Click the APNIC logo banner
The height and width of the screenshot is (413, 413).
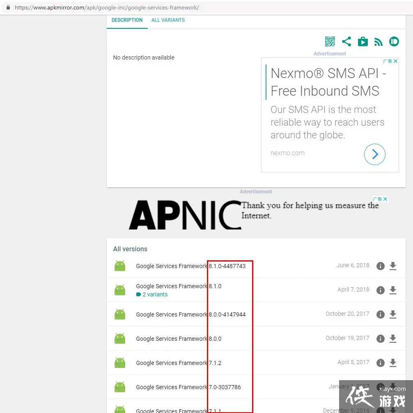[185, 215]
